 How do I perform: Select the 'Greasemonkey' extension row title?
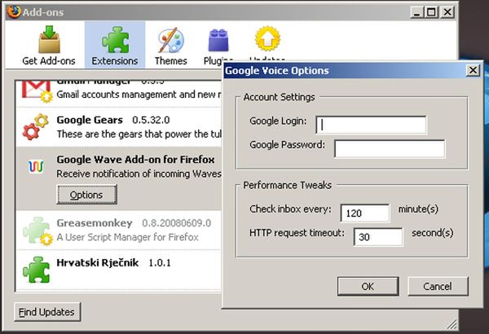[95, 222]
